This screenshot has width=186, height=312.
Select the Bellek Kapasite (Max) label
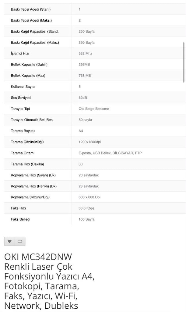(x=28, y=76)
